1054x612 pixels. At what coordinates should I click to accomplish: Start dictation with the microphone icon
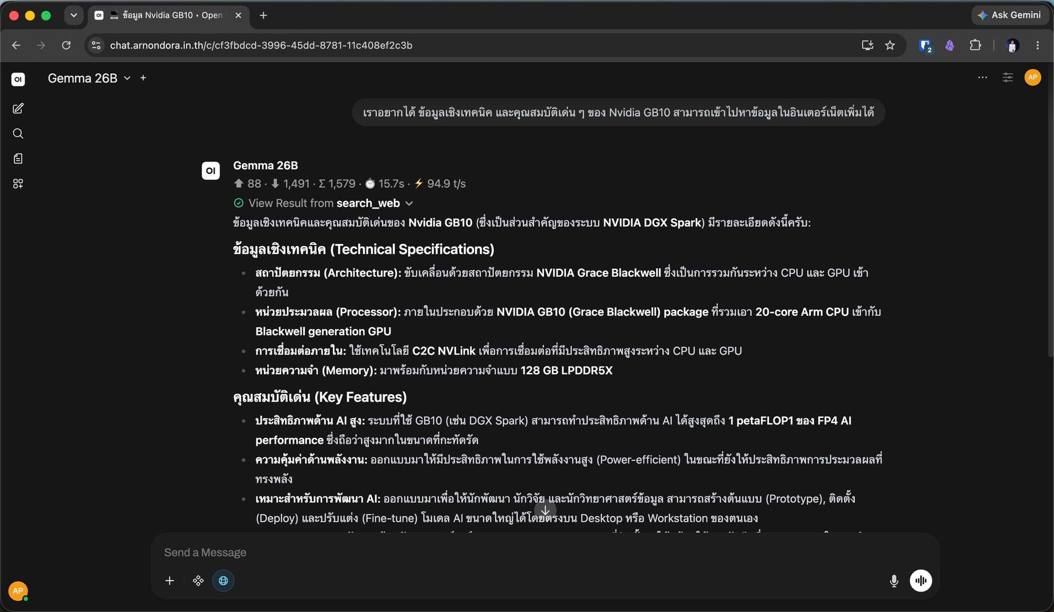point(894,581)
